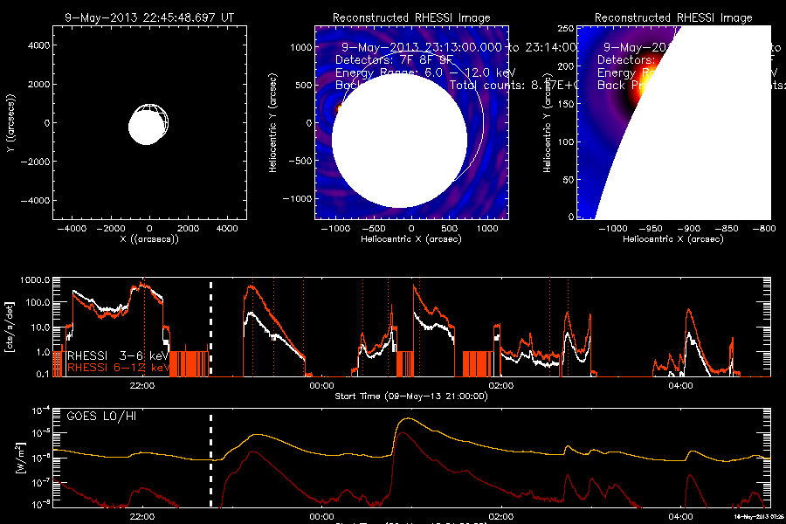The image size is (786, 524).
Task: Click the '04:00' tick label under GOES plot
Action: tap(680, 516)
